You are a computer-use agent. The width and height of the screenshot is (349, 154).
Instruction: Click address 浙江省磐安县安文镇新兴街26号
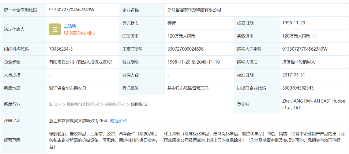pyautogui.click(x=78, y=121)
